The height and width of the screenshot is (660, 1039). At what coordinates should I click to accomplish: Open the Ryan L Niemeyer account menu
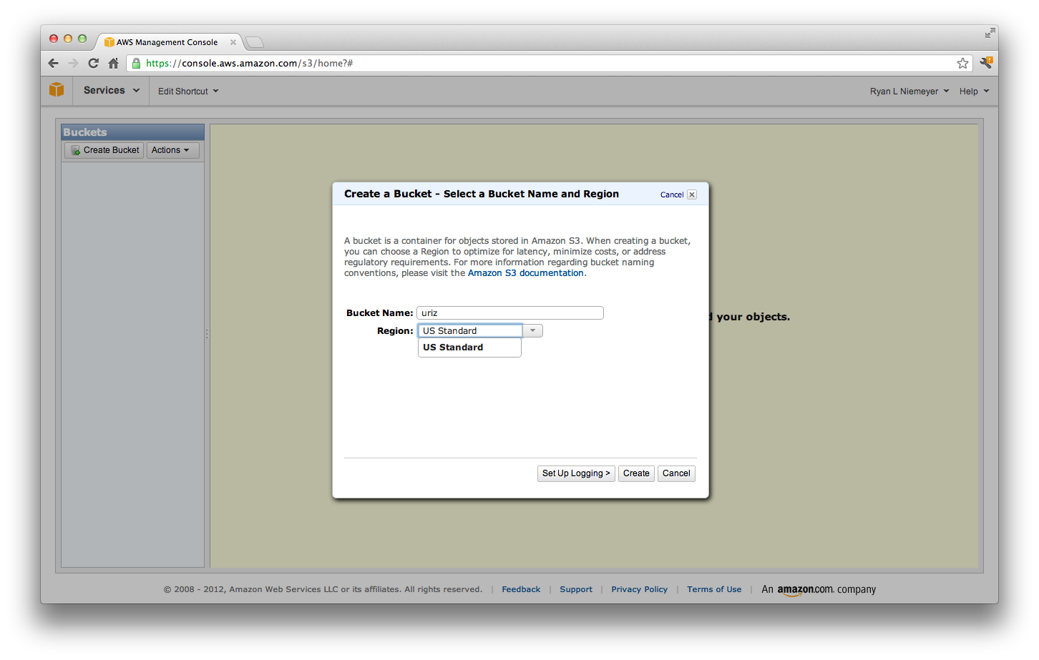909,92
